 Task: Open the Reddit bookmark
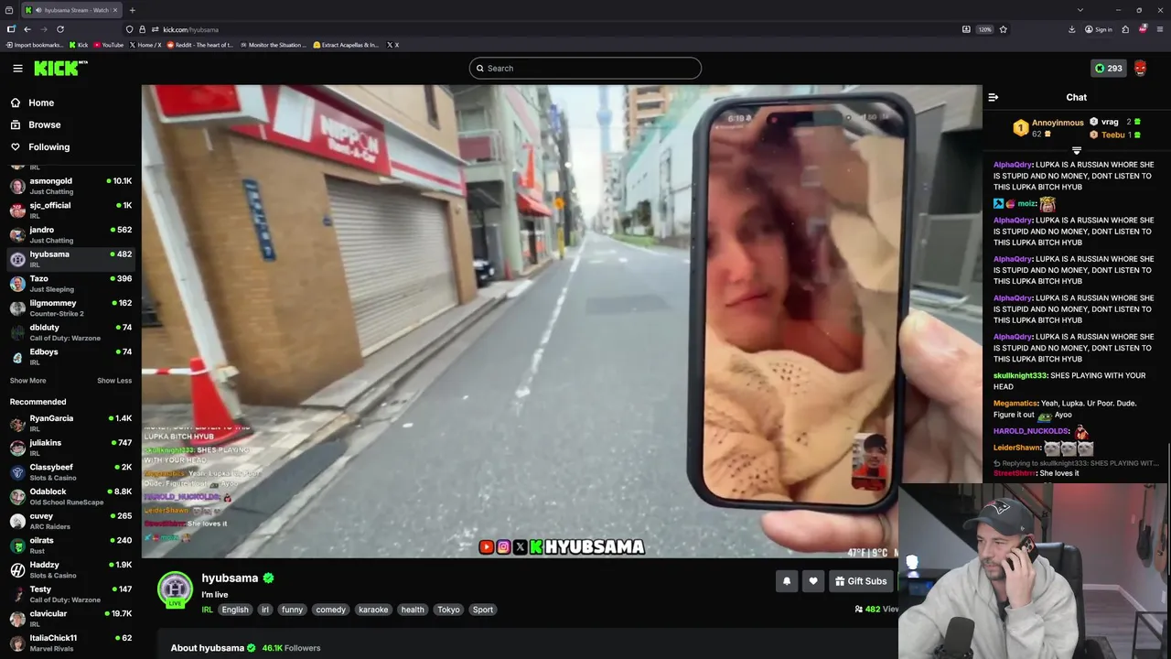pyautogui.click(x=199, y=45)
